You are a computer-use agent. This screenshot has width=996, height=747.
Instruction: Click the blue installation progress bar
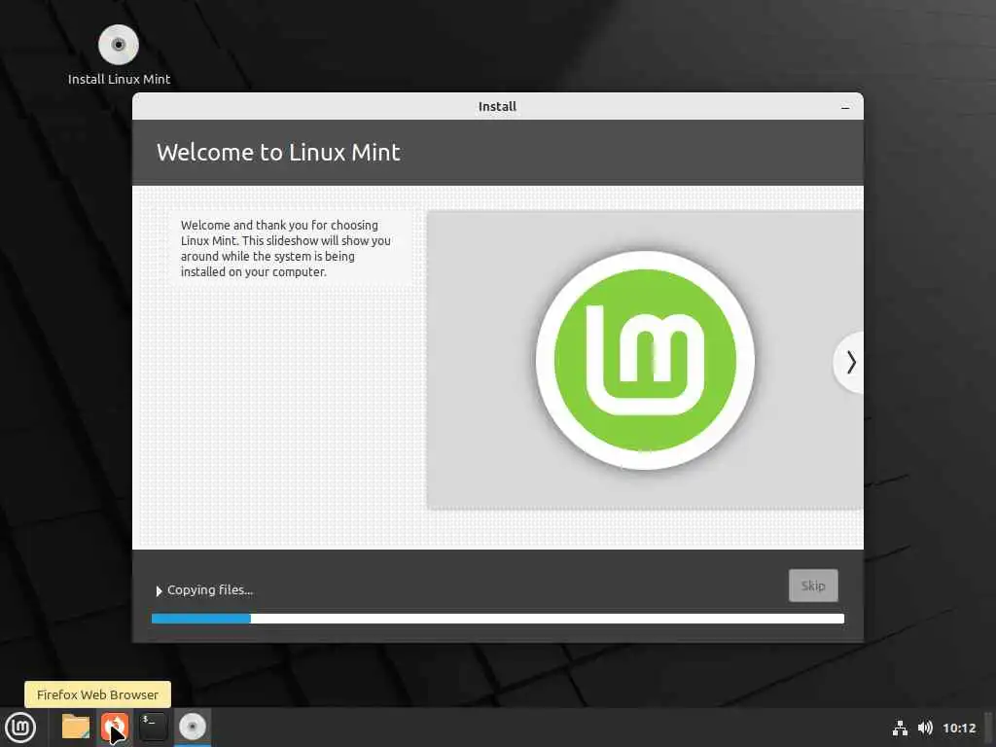click(x=498, y=619)
